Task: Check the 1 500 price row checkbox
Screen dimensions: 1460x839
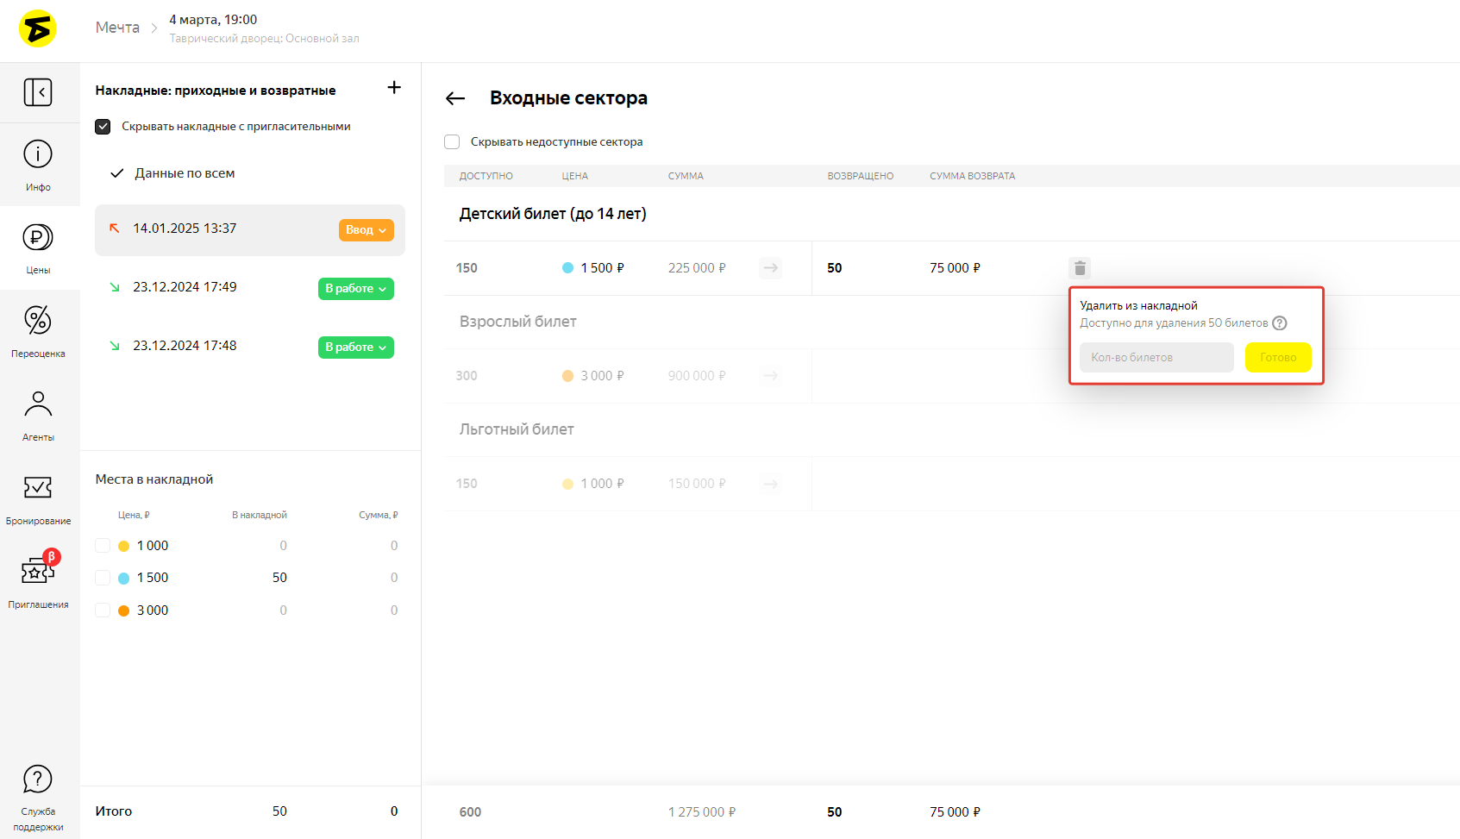Action: click(103, 578)
